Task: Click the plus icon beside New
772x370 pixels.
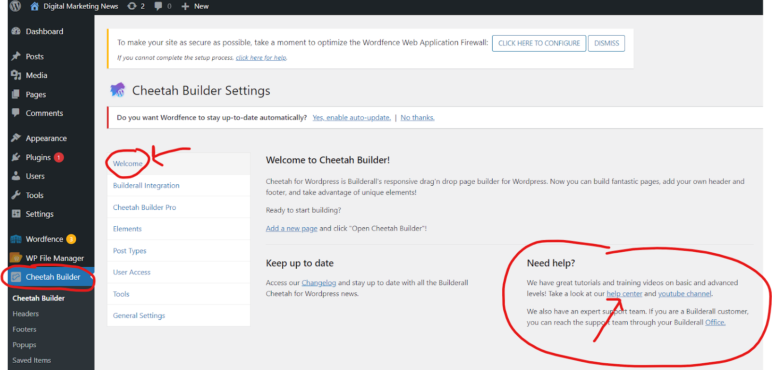Action: [185, 6]
